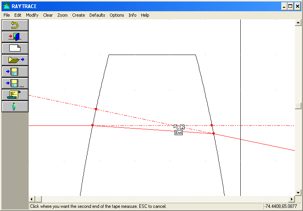Screen dimensions: 303x211
Task: Open the Zoom menu
Action: click(x=62, y=15)
